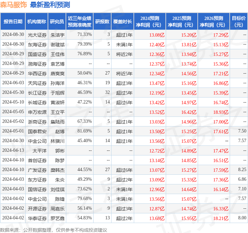Select analyst 周嘉乐 cell

point(57,209)
